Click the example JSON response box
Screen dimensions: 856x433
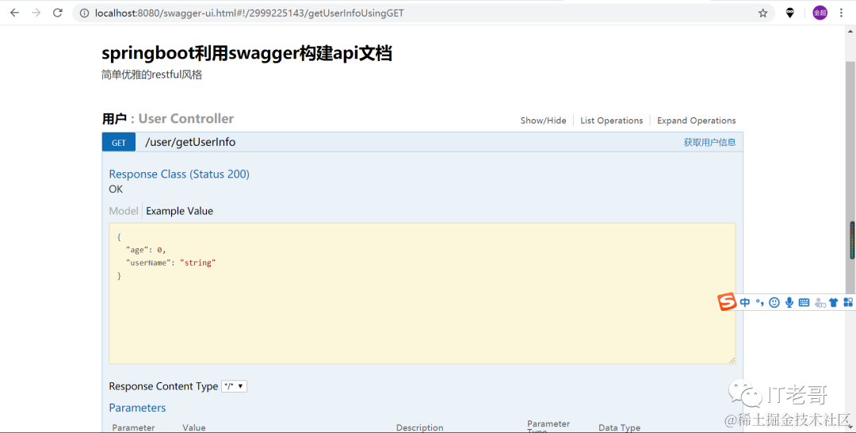pos(422,293)
